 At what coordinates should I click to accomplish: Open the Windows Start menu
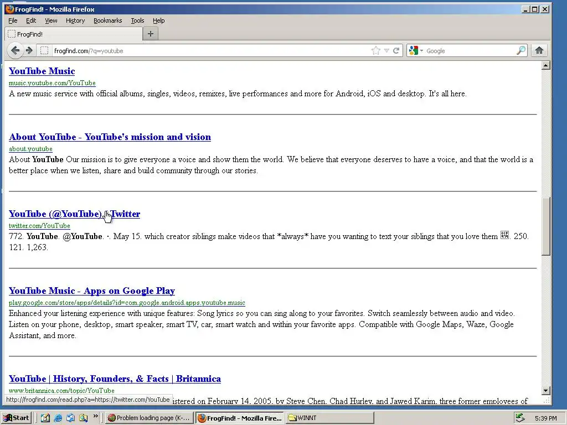point(17,418)
